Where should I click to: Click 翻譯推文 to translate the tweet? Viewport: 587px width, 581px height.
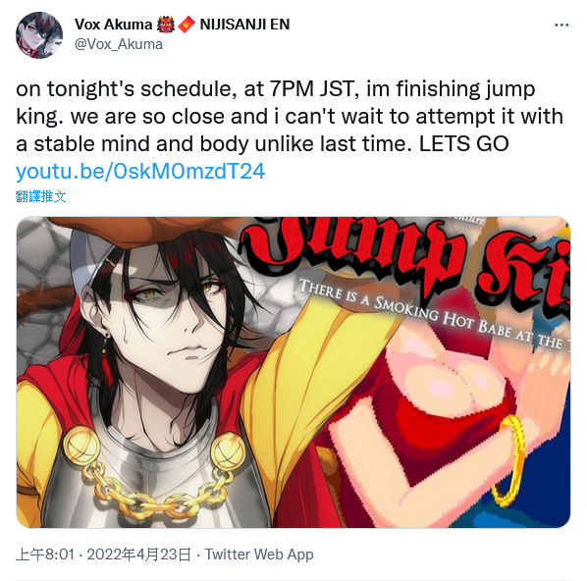41,196
